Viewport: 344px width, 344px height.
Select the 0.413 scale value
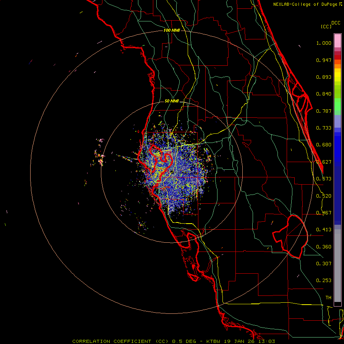tap(324, 230)
